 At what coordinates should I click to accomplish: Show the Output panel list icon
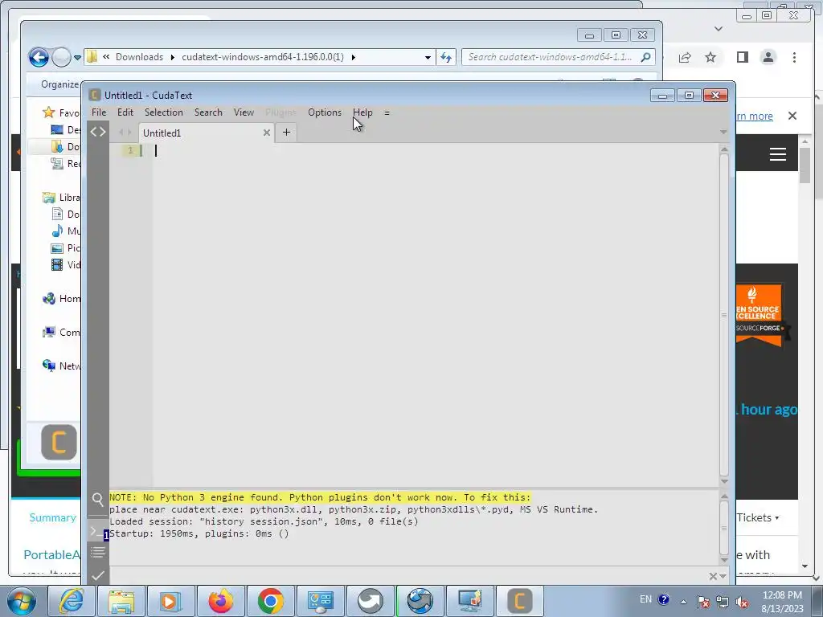coord(97,552)
